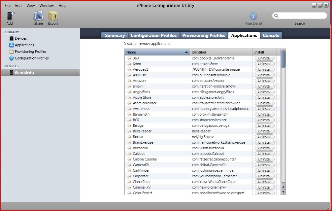Click the app icon beside AirMusic

coord(129,75)
